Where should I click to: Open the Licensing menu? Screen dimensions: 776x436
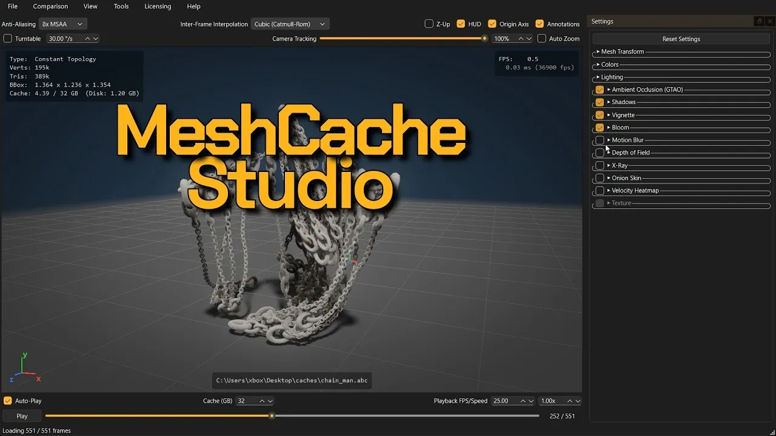(158, 6)
